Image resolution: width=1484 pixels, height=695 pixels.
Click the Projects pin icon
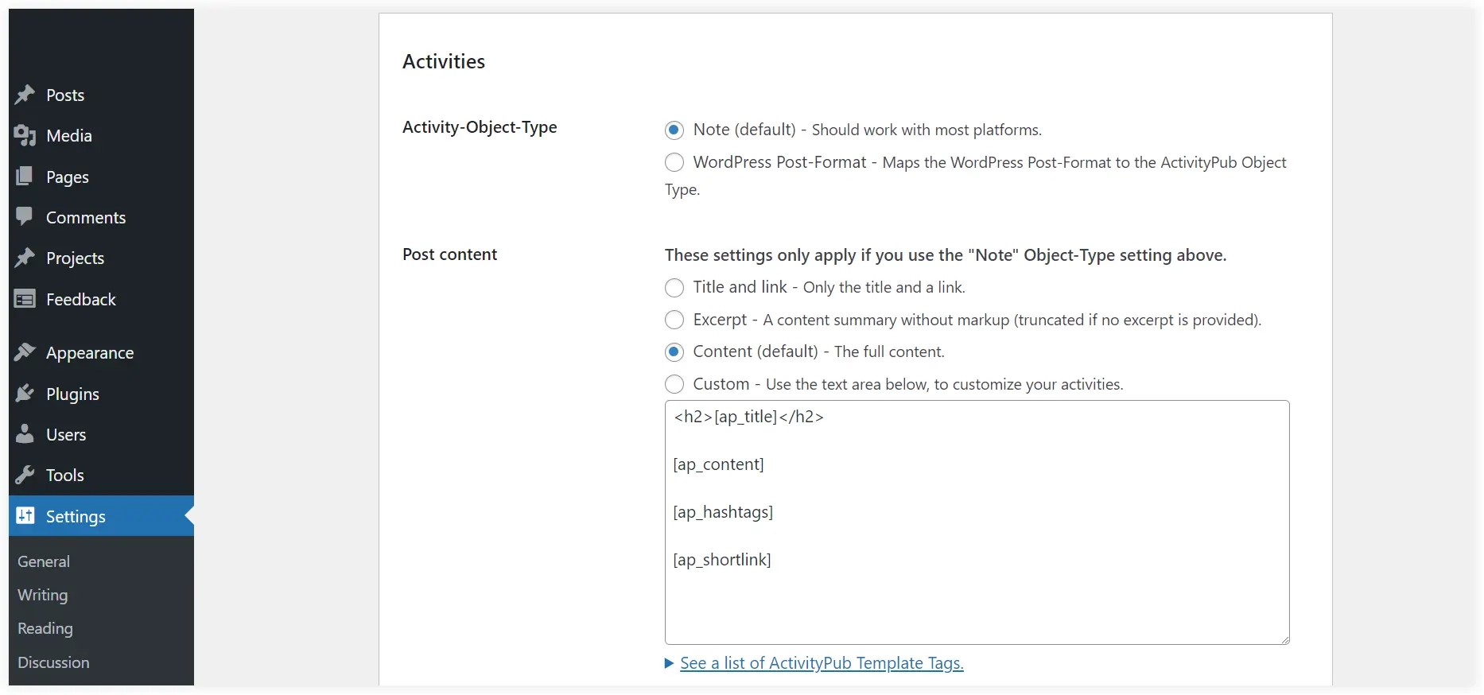(25, 258)
